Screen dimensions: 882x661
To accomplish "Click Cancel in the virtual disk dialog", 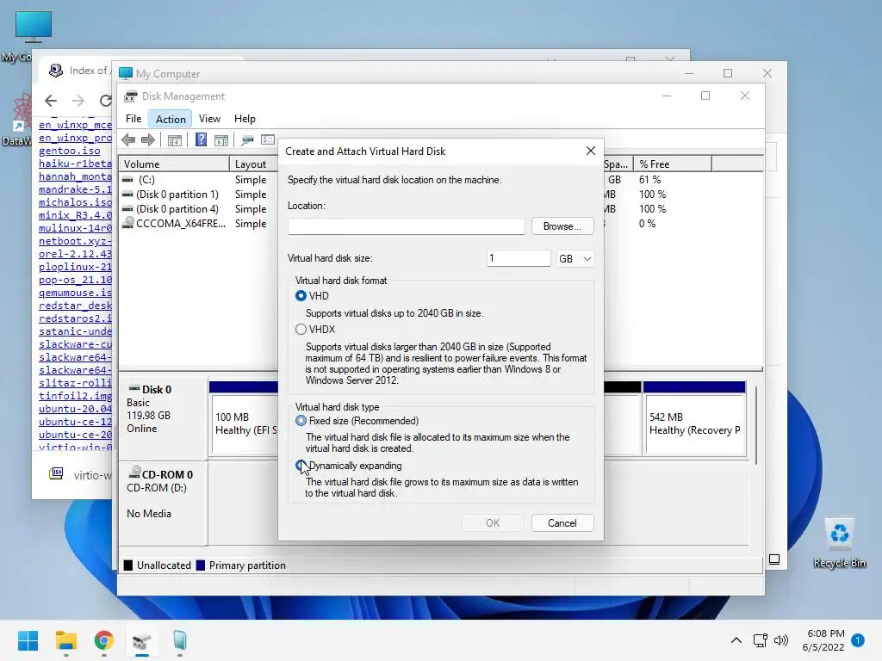I will tap(562, 522).
